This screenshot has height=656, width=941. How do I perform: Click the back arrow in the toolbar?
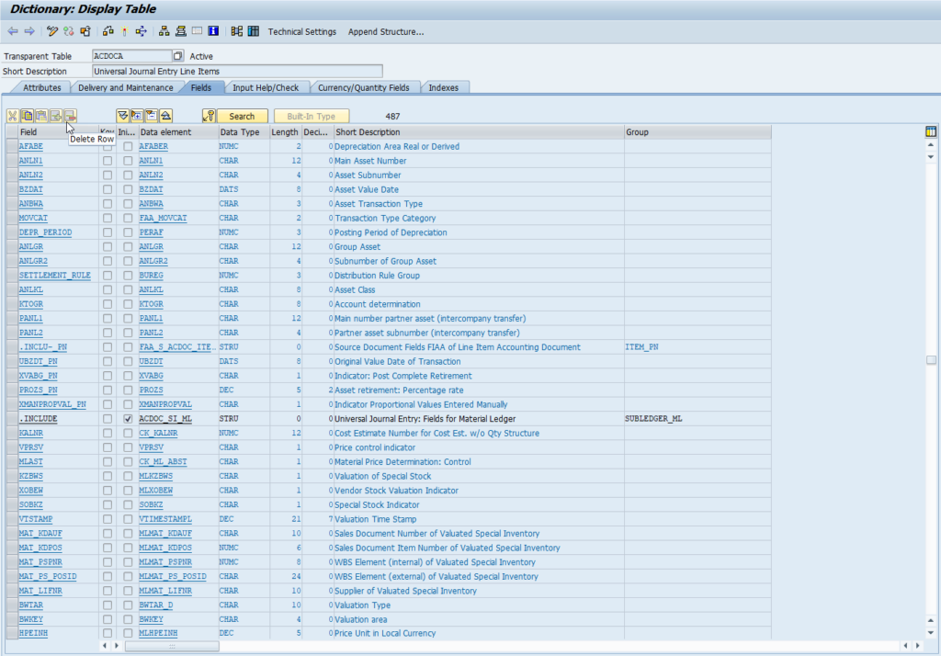tap(13, 31)
